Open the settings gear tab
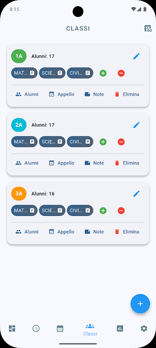Image resolution: width=156 pixels, height=348 pixels. point(144,328)
